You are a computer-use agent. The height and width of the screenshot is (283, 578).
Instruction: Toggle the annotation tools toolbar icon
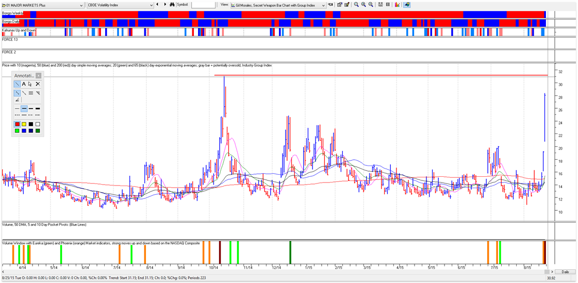coord(407,5)
